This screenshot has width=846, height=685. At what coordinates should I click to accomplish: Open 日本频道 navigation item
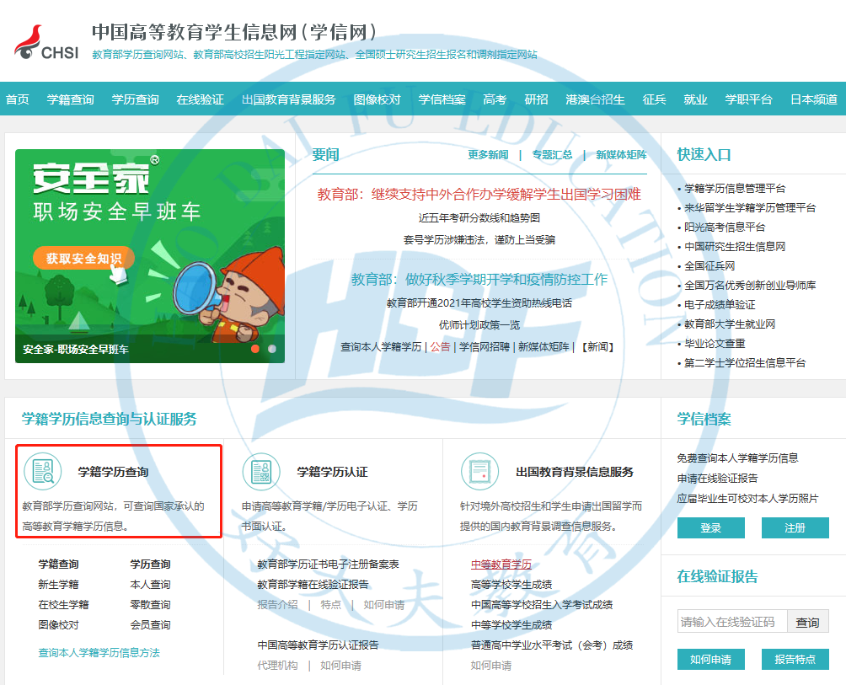click(814, 99)
